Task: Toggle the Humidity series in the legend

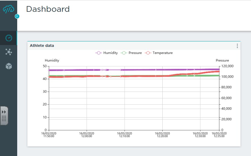Action: click(x=110, y=53)
